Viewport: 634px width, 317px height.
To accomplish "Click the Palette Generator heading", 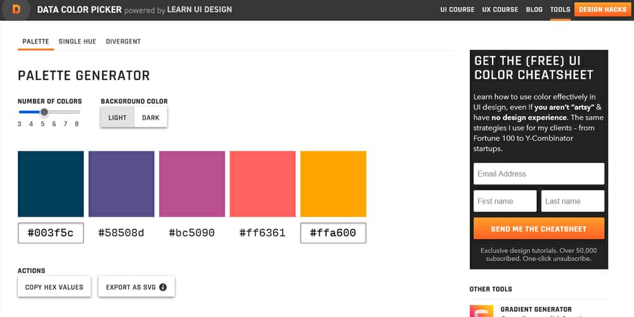I will 84,75.
